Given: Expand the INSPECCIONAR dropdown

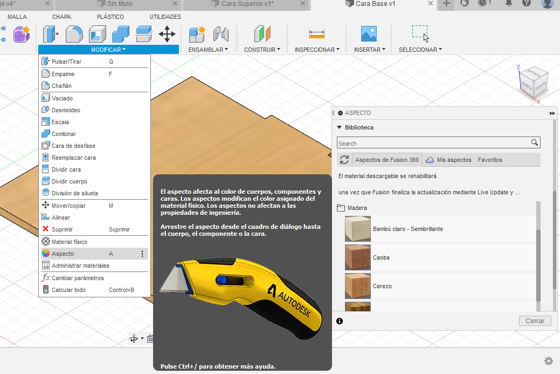Looking at the screenshot, I should pos(317,50).
